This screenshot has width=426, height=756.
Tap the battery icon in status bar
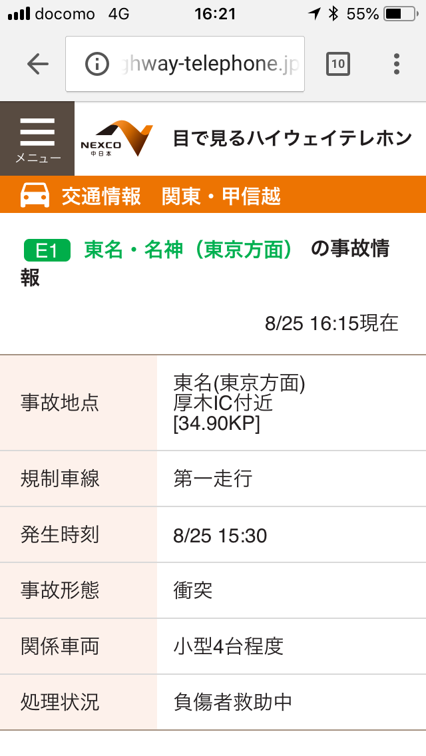[x=402, y=13]
